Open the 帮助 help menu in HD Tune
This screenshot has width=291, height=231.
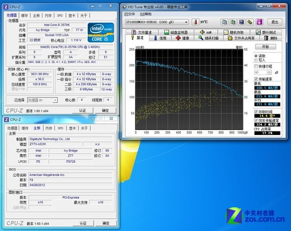(x=146, y=14)
